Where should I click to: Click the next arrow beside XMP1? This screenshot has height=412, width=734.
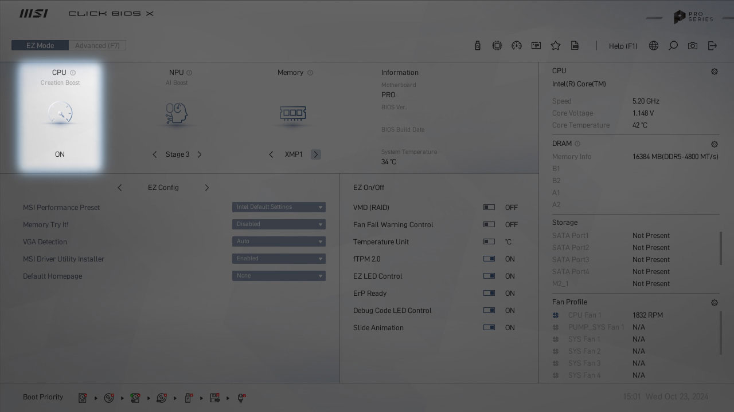pos(316,154)
